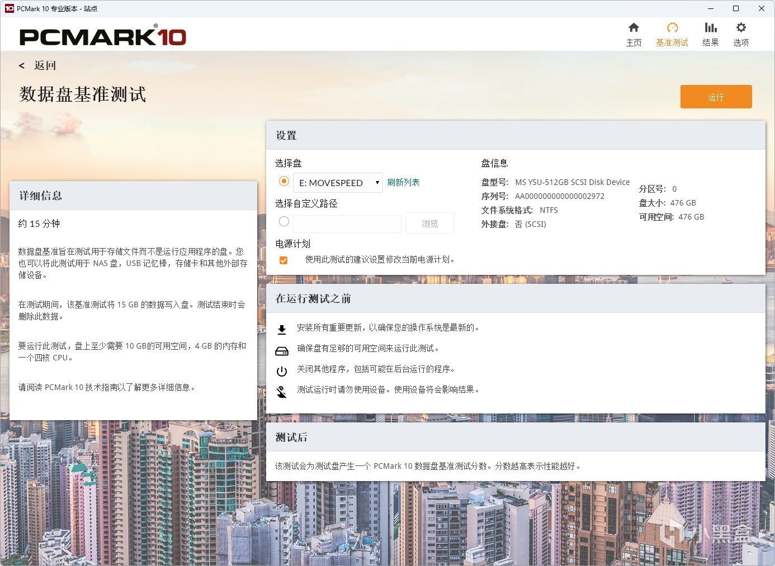This screenshot has width=775, height=566.
Task: Click the 在运行测试之前 section header
Action: coord(516,298)
